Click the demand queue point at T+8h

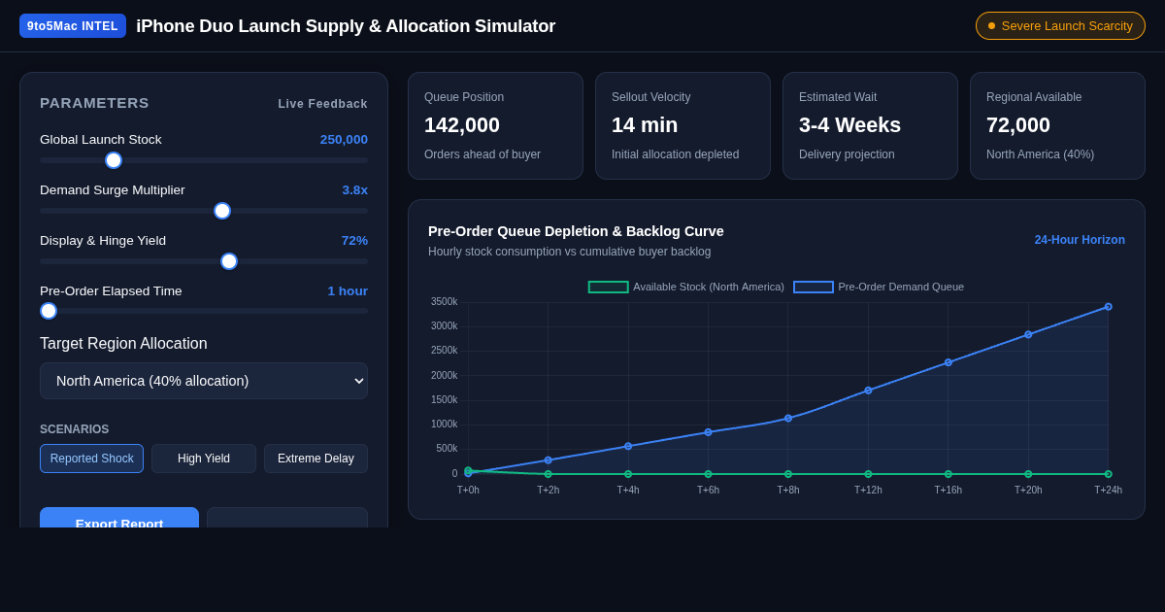[x=788, y=418]
